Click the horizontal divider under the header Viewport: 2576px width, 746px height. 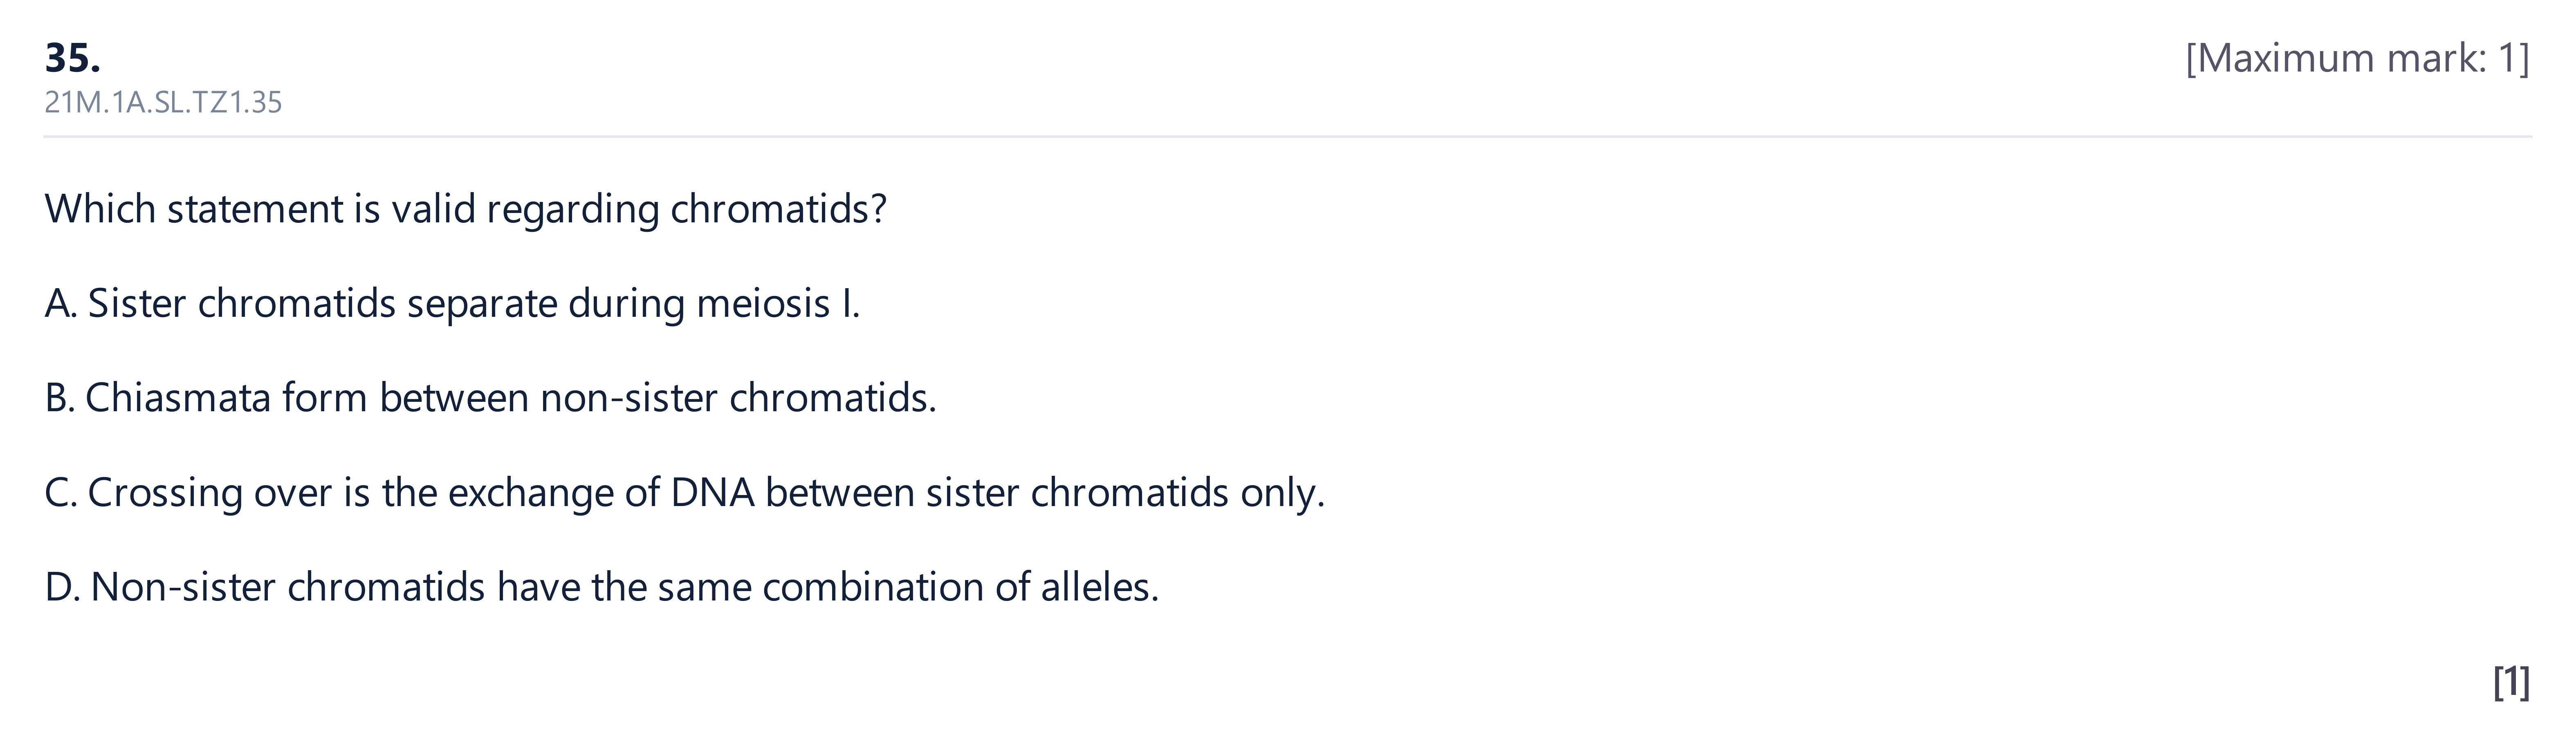(1287, 136)
